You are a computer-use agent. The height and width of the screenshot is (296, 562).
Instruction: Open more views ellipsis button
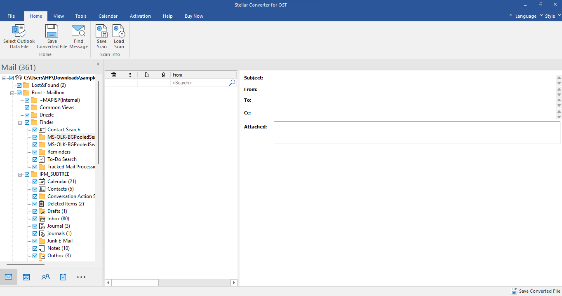[x=81, y=277]
